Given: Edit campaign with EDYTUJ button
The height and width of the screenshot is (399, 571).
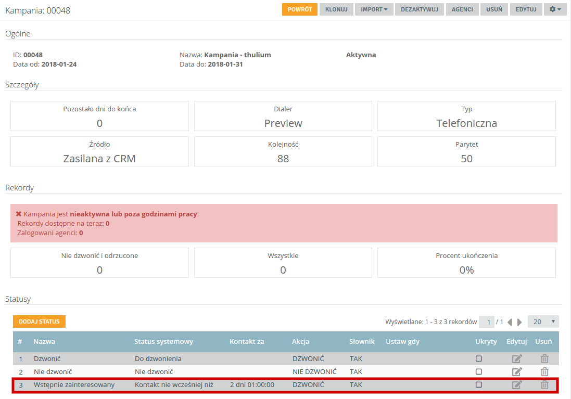Looking at the screenshot, I should pyautogui.click(x=526, y=9).
